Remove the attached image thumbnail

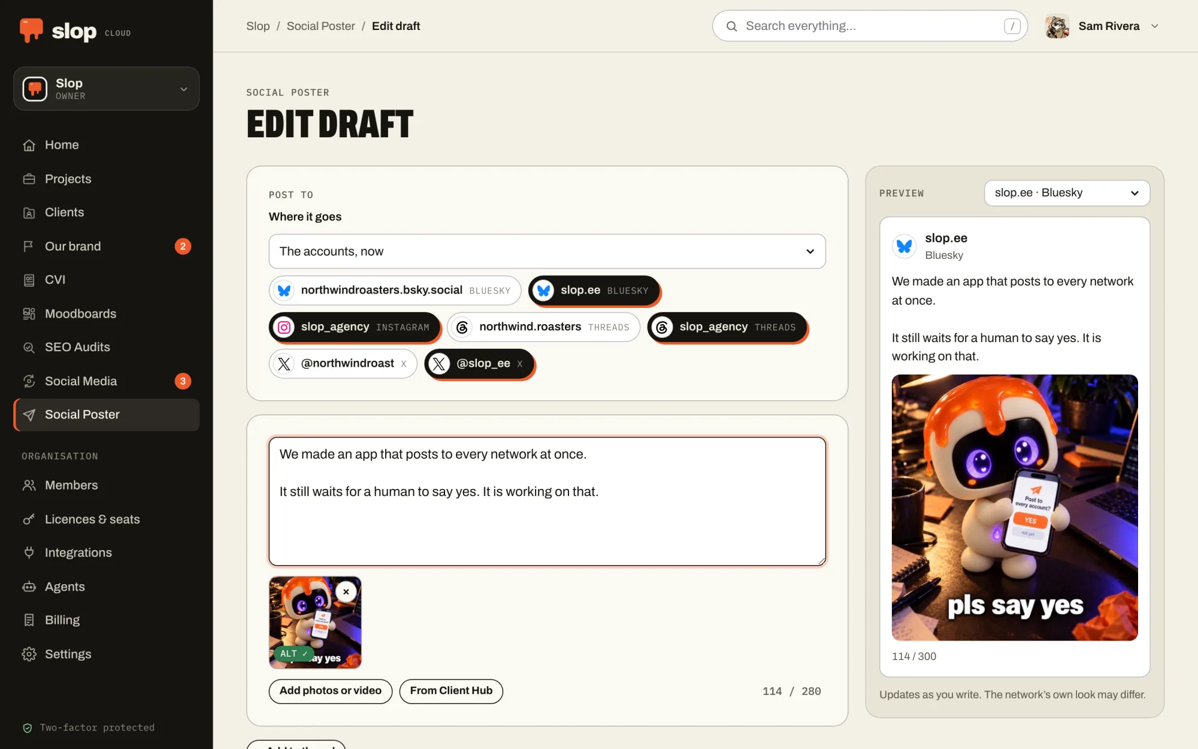tap(346, 592)
